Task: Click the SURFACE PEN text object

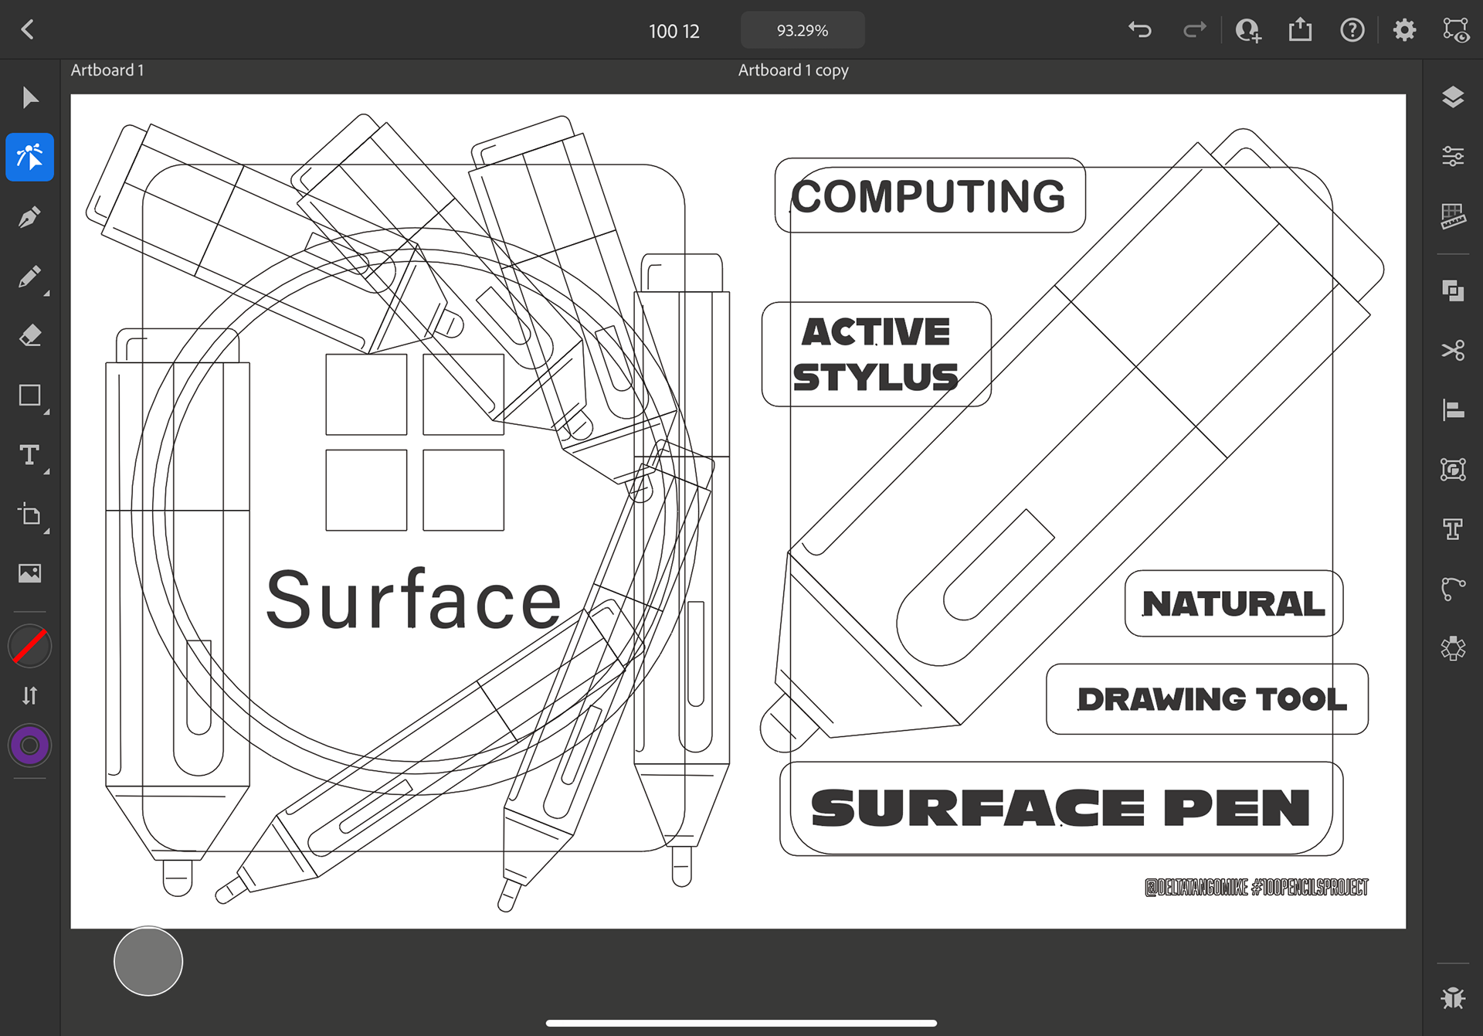Action: pyautogui.click(x=1060, y=808)
